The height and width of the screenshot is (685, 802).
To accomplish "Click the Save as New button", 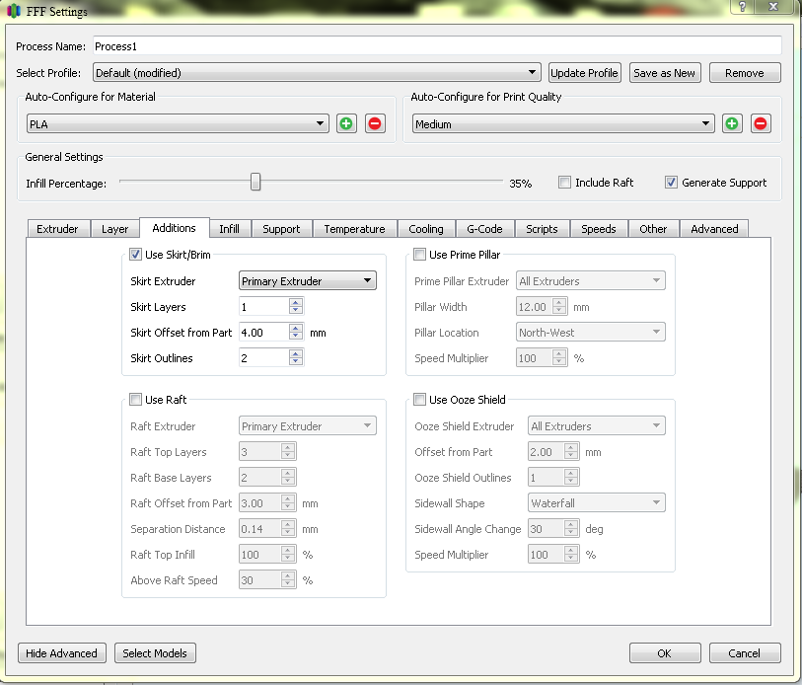I will tap(664, 73).
